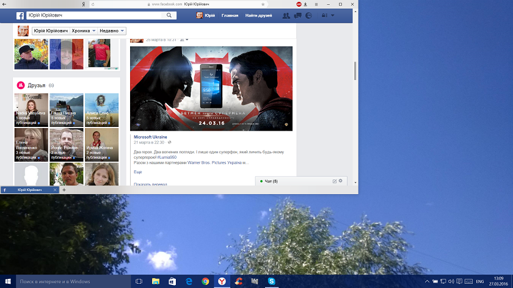Expand the Недавно dropdown
This screenshot has width=513, height=288.
point(112,31)
